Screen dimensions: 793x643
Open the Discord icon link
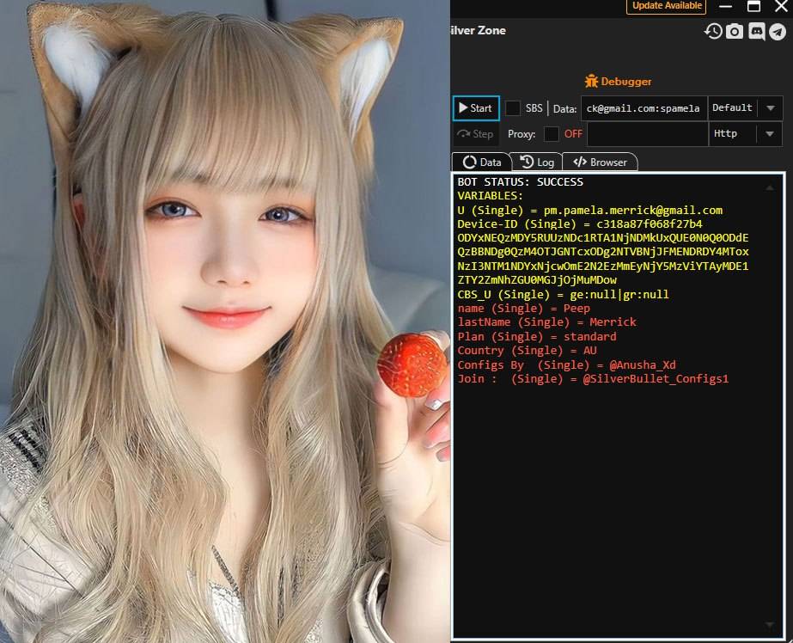pyautogui.click(x=756, y=32)
